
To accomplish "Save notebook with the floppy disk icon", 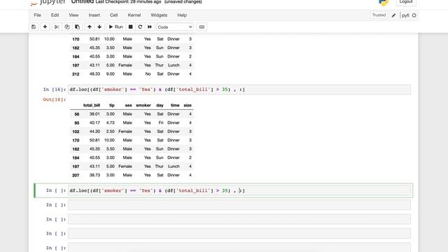I will 34,27.
